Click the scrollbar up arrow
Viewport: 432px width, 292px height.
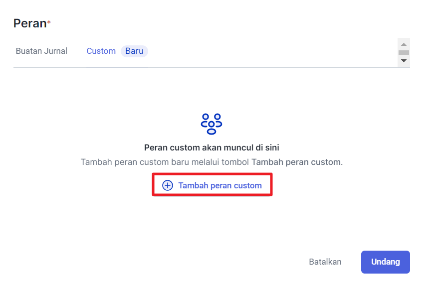(x=404, y=44)
